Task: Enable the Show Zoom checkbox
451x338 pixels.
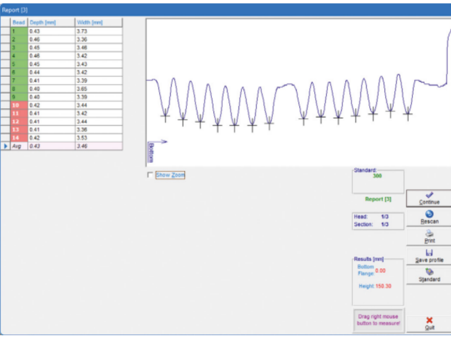Action: pyautogui.click(x=150, y=175)
